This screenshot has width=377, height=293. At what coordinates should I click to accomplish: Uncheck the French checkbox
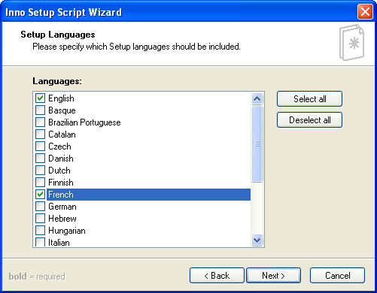click(40, 195)
